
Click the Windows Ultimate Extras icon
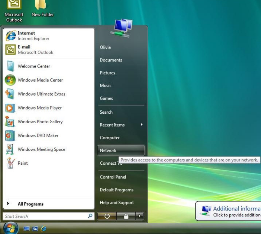pos(10,94)
